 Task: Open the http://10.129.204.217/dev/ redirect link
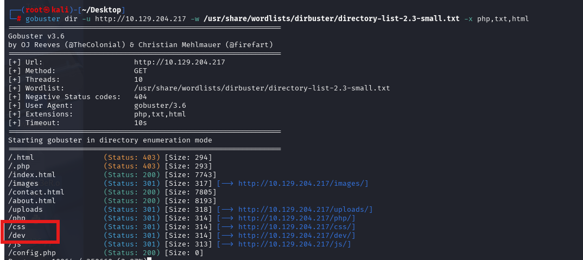(x=295, y=236)
